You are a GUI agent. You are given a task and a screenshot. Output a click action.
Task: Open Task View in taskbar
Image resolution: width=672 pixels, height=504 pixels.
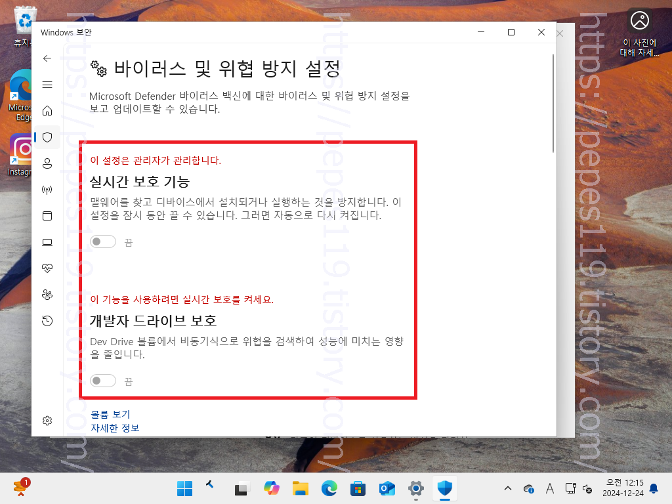point(241,488)
